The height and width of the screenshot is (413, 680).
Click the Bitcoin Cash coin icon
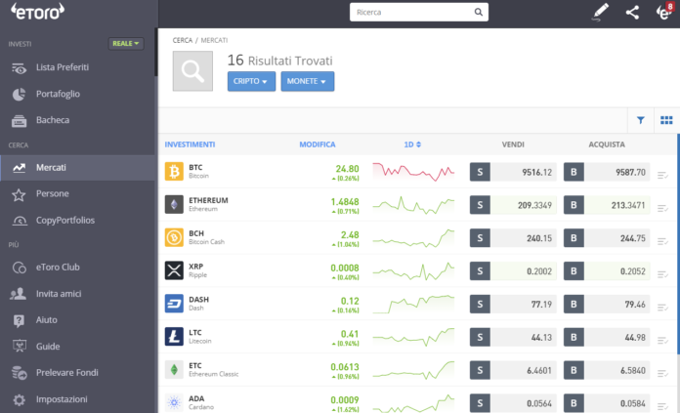pyautogui.click(x=174, y=237)
